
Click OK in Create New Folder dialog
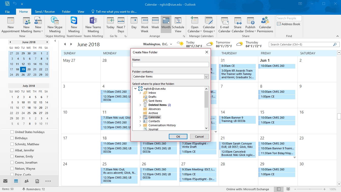(x=178, y=137)
